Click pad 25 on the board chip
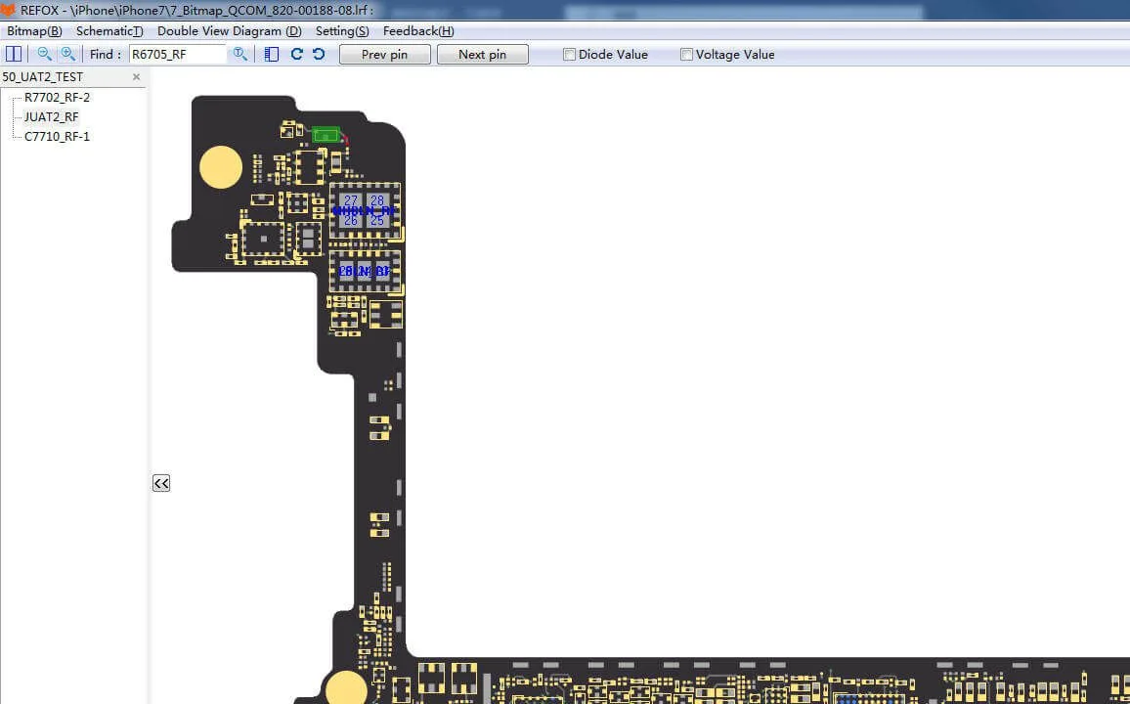 [x=377, y=221]
